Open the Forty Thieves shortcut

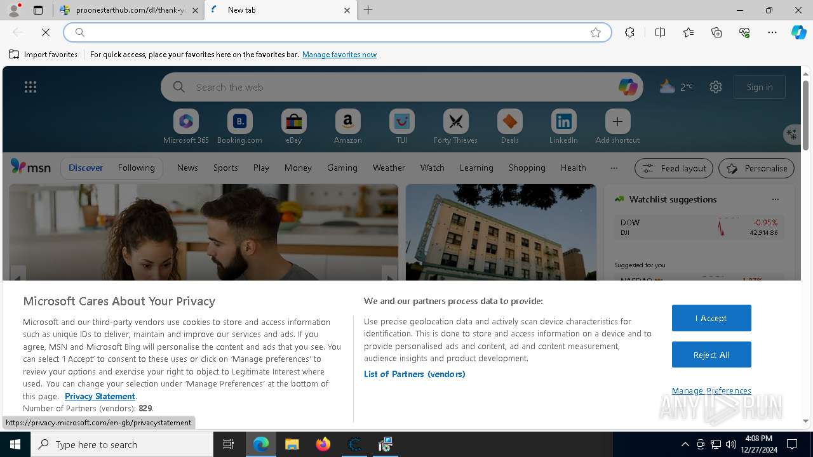point(455,126)
